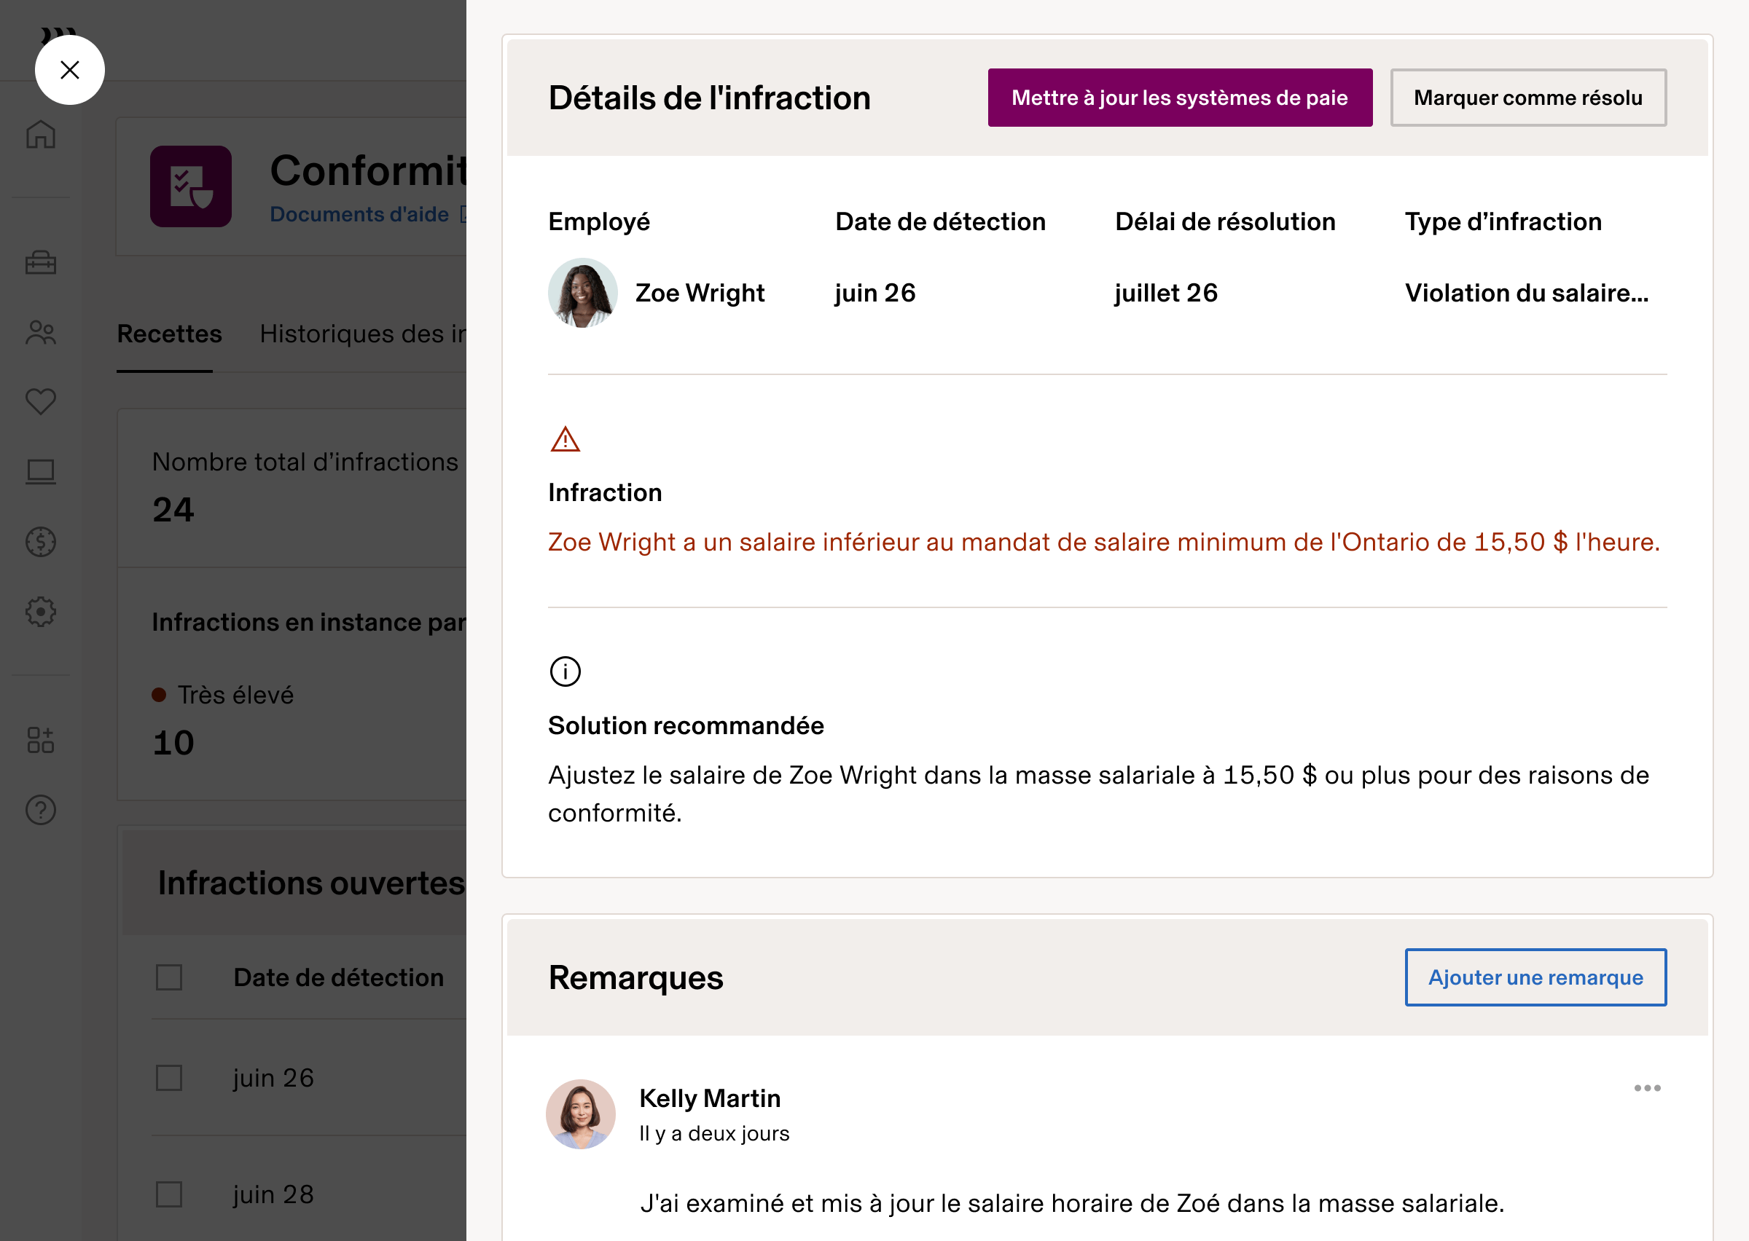The image size is (1749, 1241).
Task: Check the checkbox for the juin 28 infraction
Action: coord(168,1194)
